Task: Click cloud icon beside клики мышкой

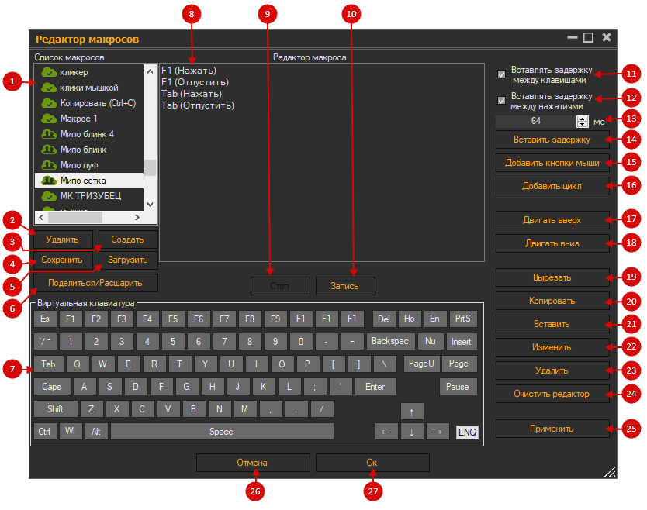Action: 49,88
